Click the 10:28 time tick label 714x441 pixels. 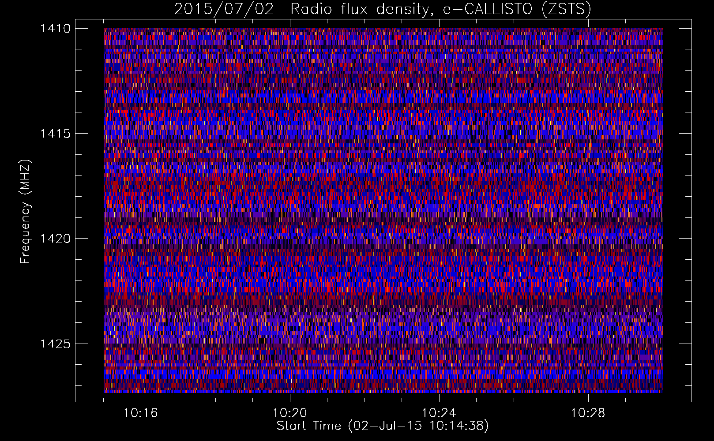[588, 413]
